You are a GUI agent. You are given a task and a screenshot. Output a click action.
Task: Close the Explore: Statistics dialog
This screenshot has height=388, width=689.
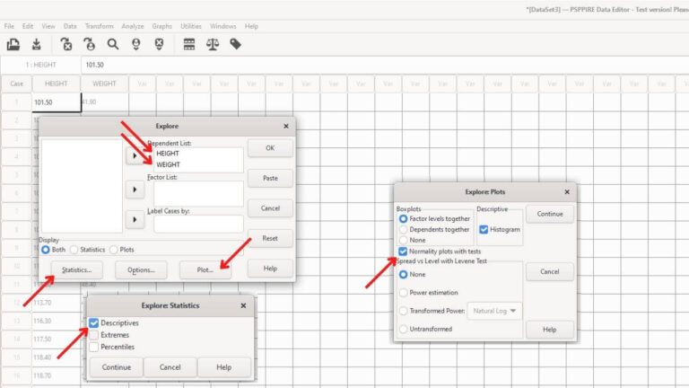(x=243, y=305)
